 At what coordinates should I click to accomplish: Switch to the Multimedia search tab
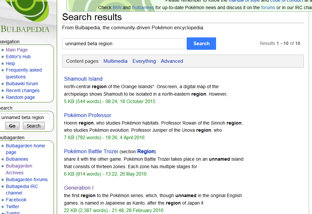(x=116, y=61)
